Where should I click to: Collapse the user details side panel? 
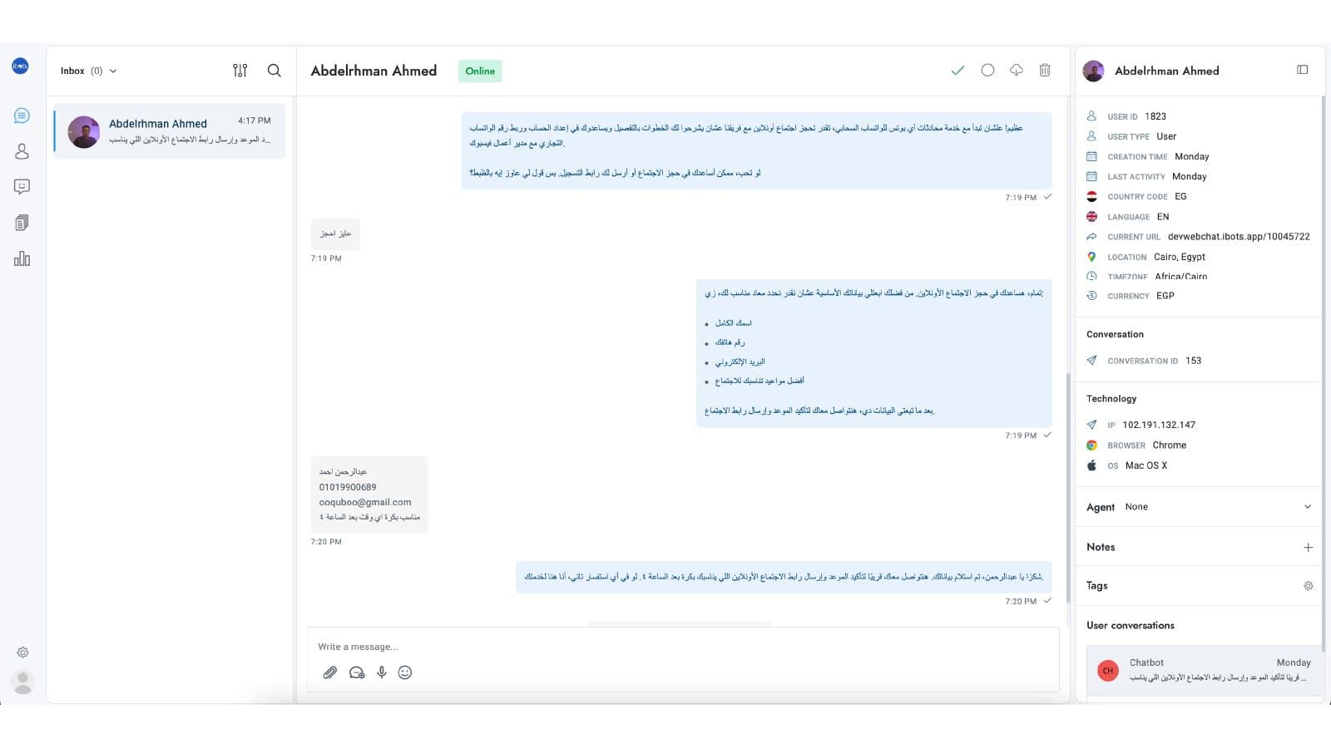click(x=1303, y=70)
